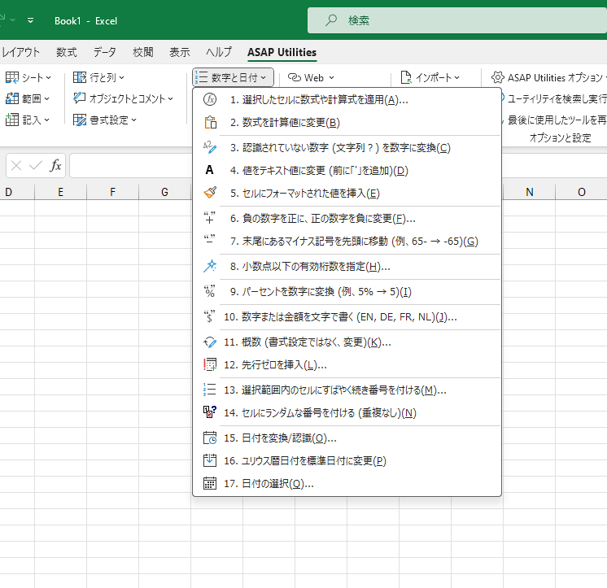
Task: Choose 数式を計算値に変更(B)
Action: point(347,123)
